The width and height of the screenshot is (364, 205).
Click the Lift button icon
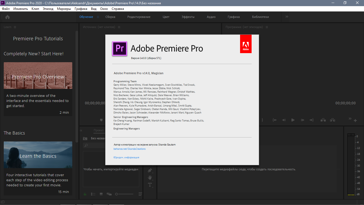pyautogui.click(x=323, y=120)
